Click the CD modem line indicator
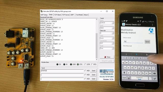The image size is (163, 92). click(57, 64)
